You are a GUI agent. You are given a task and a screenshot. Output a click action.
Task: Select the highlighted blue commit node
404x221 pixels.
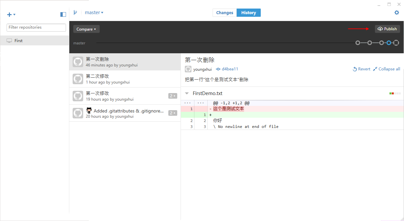389,43
